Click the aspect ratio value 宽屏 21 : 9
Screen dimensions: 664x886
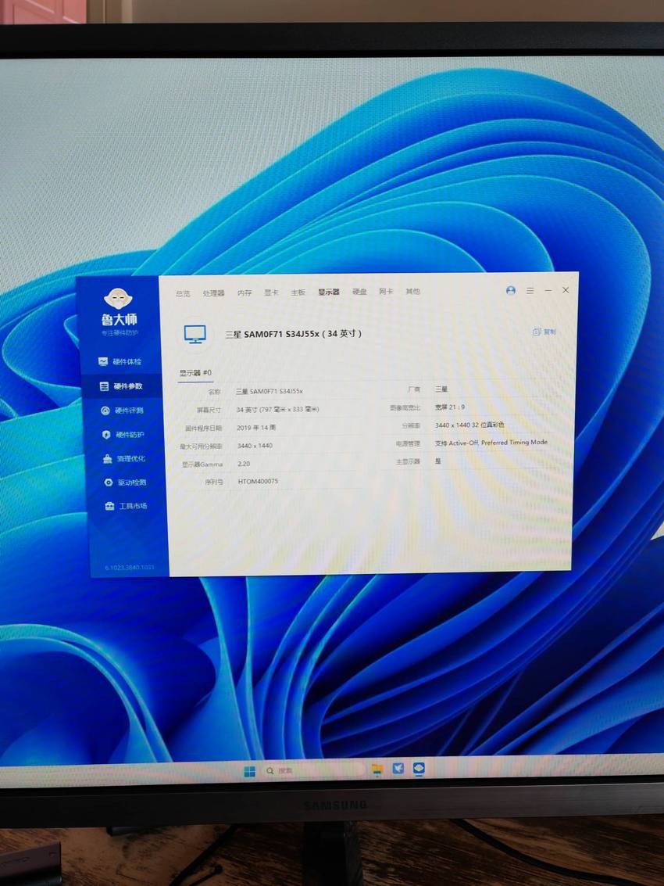450,407
